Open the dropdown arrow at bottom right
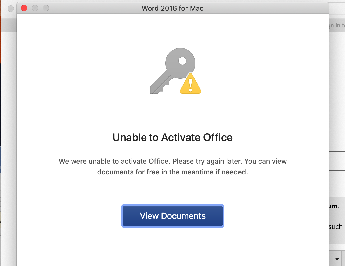345x266 pixels. [x=337, y=259]
